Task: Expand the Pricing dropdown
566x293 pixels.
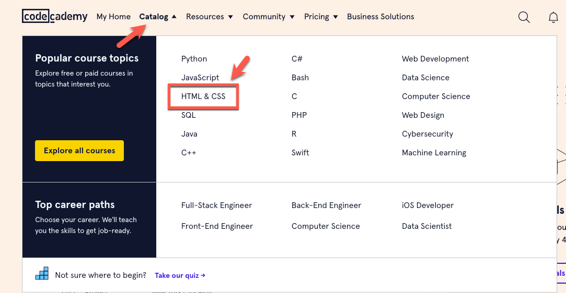Action: coord(321,17)
